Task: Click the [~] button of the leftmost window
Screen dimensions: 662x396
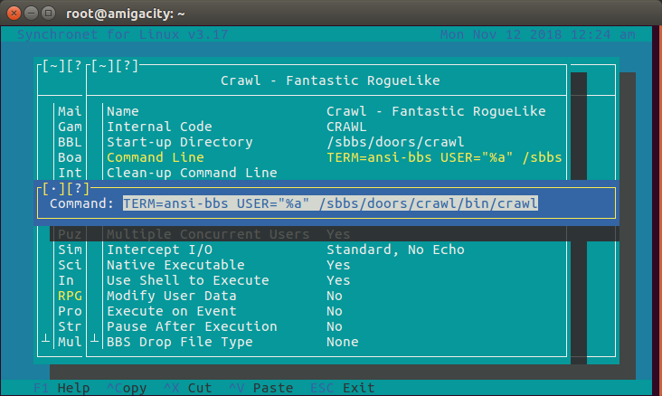Action: coord(53,66)
